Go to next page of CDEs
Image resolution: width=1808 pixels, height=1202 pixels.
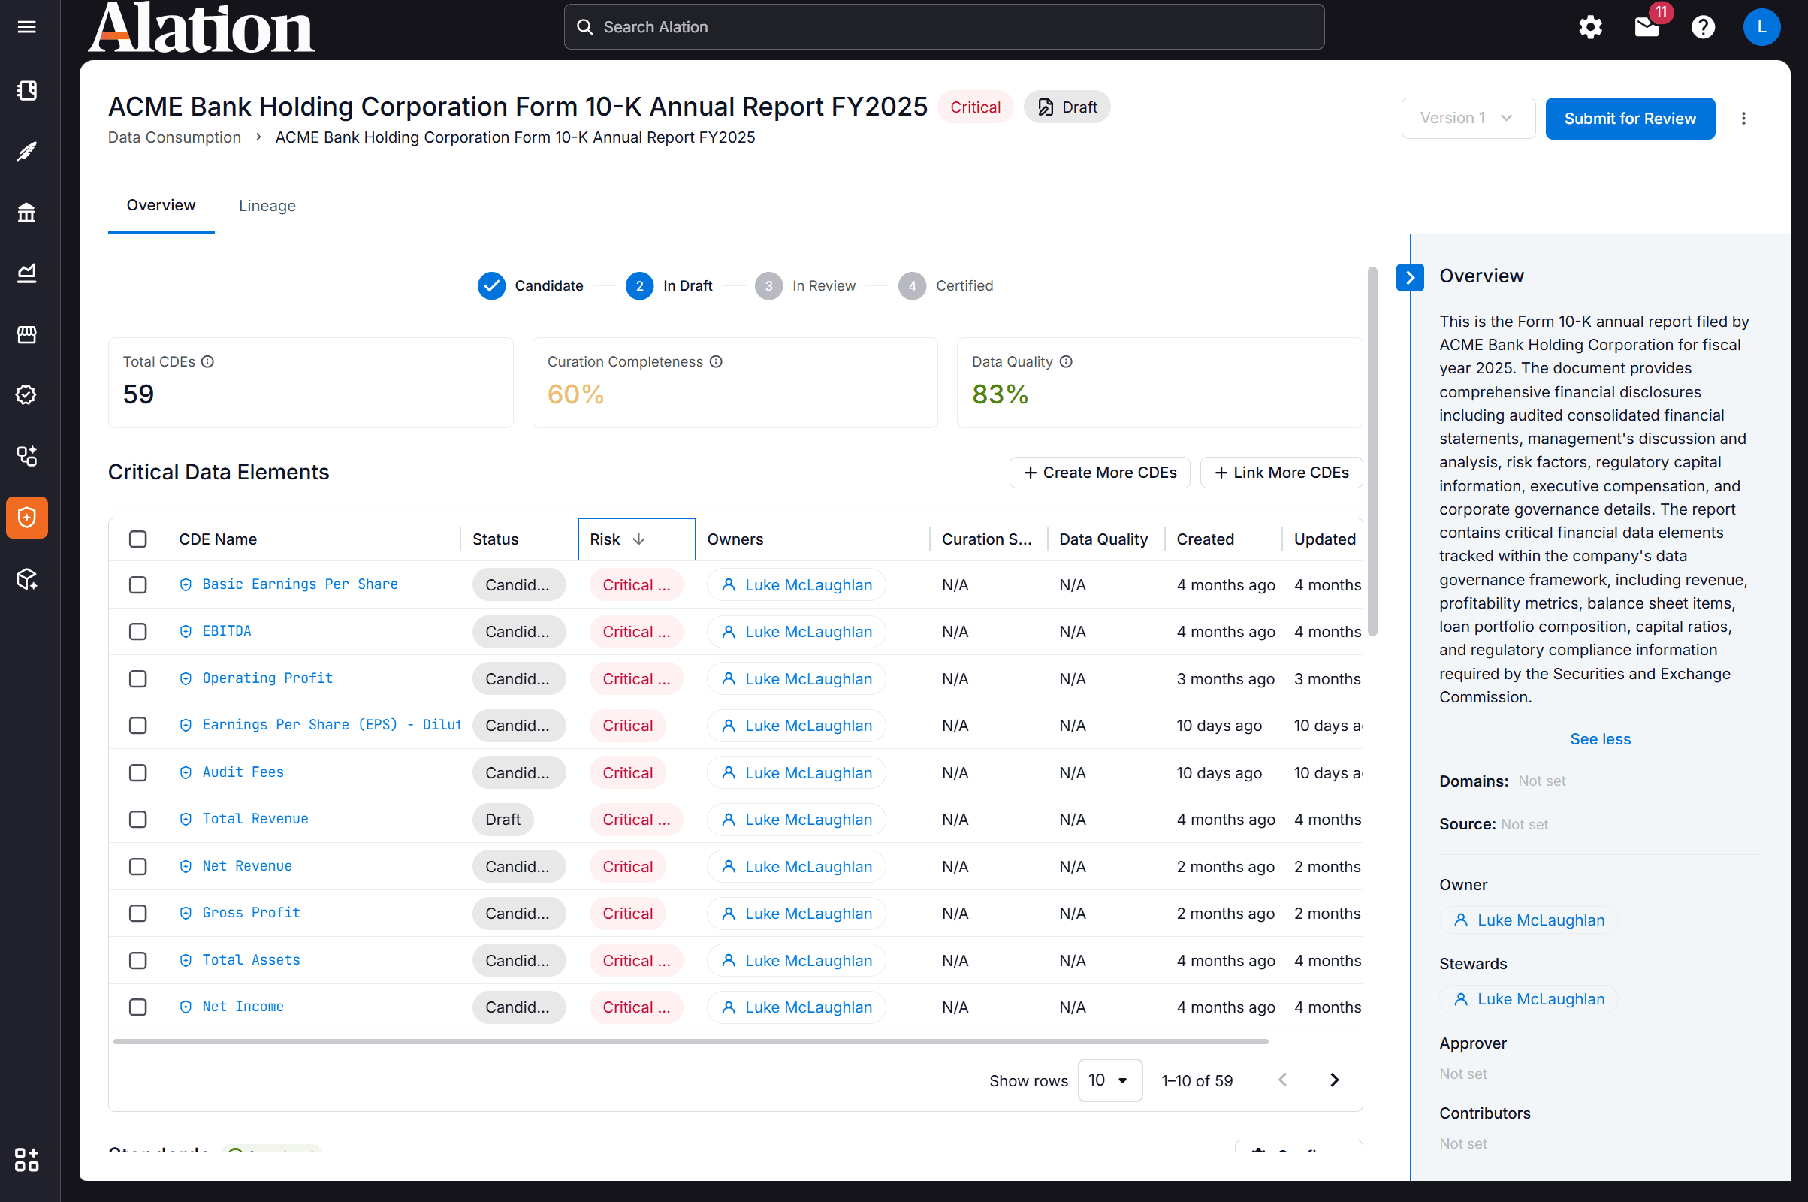[x=1334, y=1080]
